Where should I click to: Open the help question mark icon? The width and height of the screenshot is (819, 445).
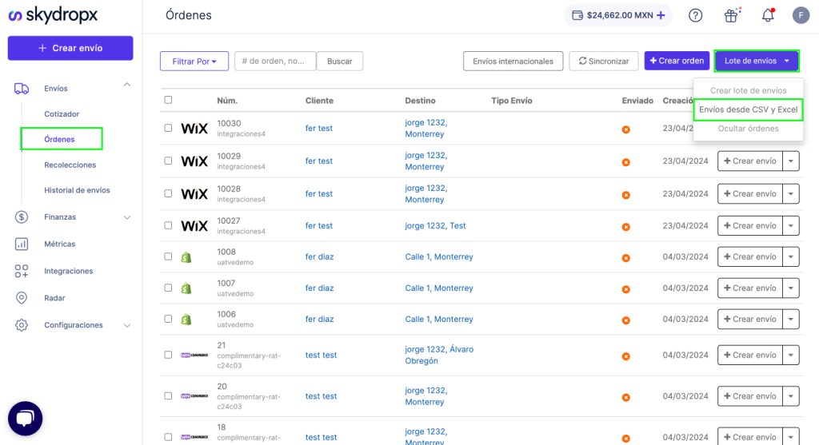point(696,15)
